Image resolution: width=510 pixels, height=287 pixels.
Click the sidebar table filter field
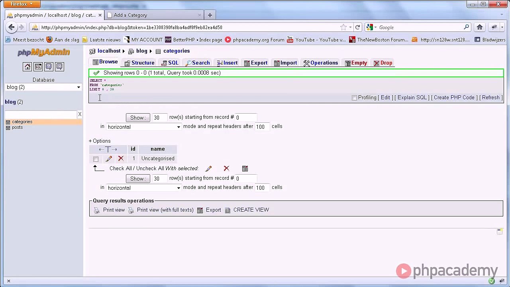pyautogui.click(x=41, y=114)
